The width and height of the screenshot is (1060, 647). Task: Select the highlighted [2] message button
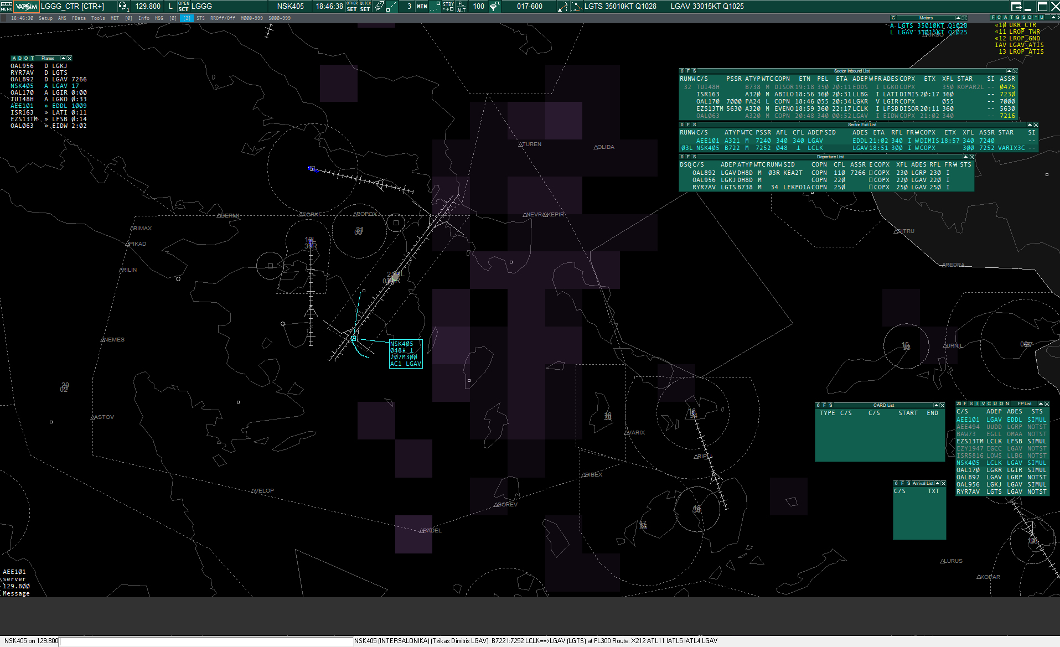[x=187, y=18]
